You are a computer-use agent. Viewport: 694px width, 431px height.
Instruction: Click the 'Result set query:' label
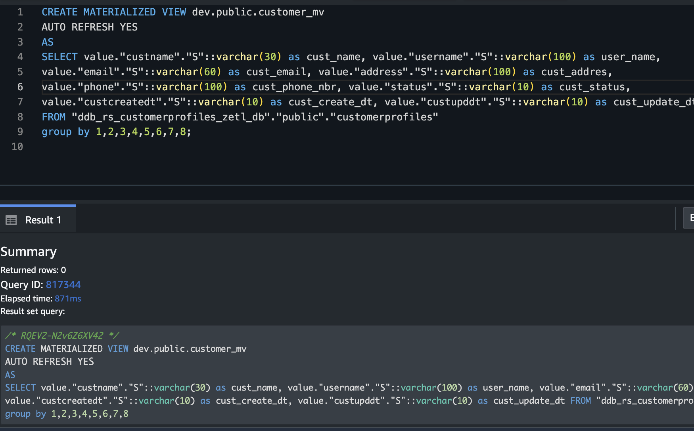[33, 311]
